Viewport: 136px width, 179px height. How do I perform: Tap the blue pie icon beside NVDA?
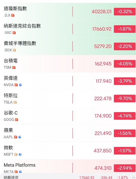20,85
